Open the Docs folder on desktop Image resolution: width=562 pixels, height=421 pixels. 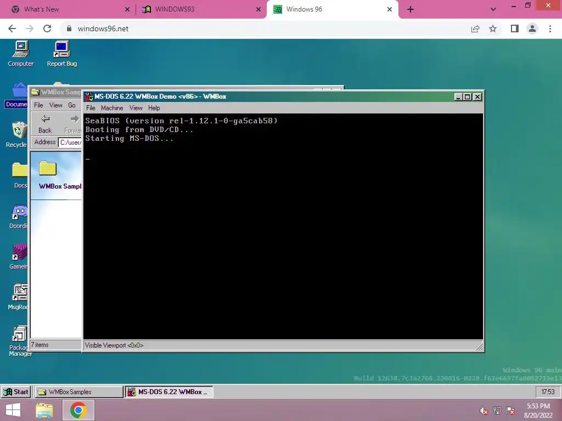(x=19, y=175)
